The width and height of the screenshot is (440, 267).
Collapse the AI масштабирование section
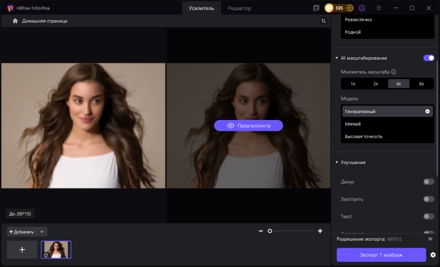[336, 58]
